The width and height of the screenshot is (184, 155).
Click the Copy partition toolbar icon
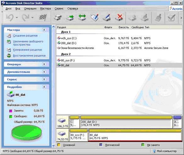click(58, 18)
